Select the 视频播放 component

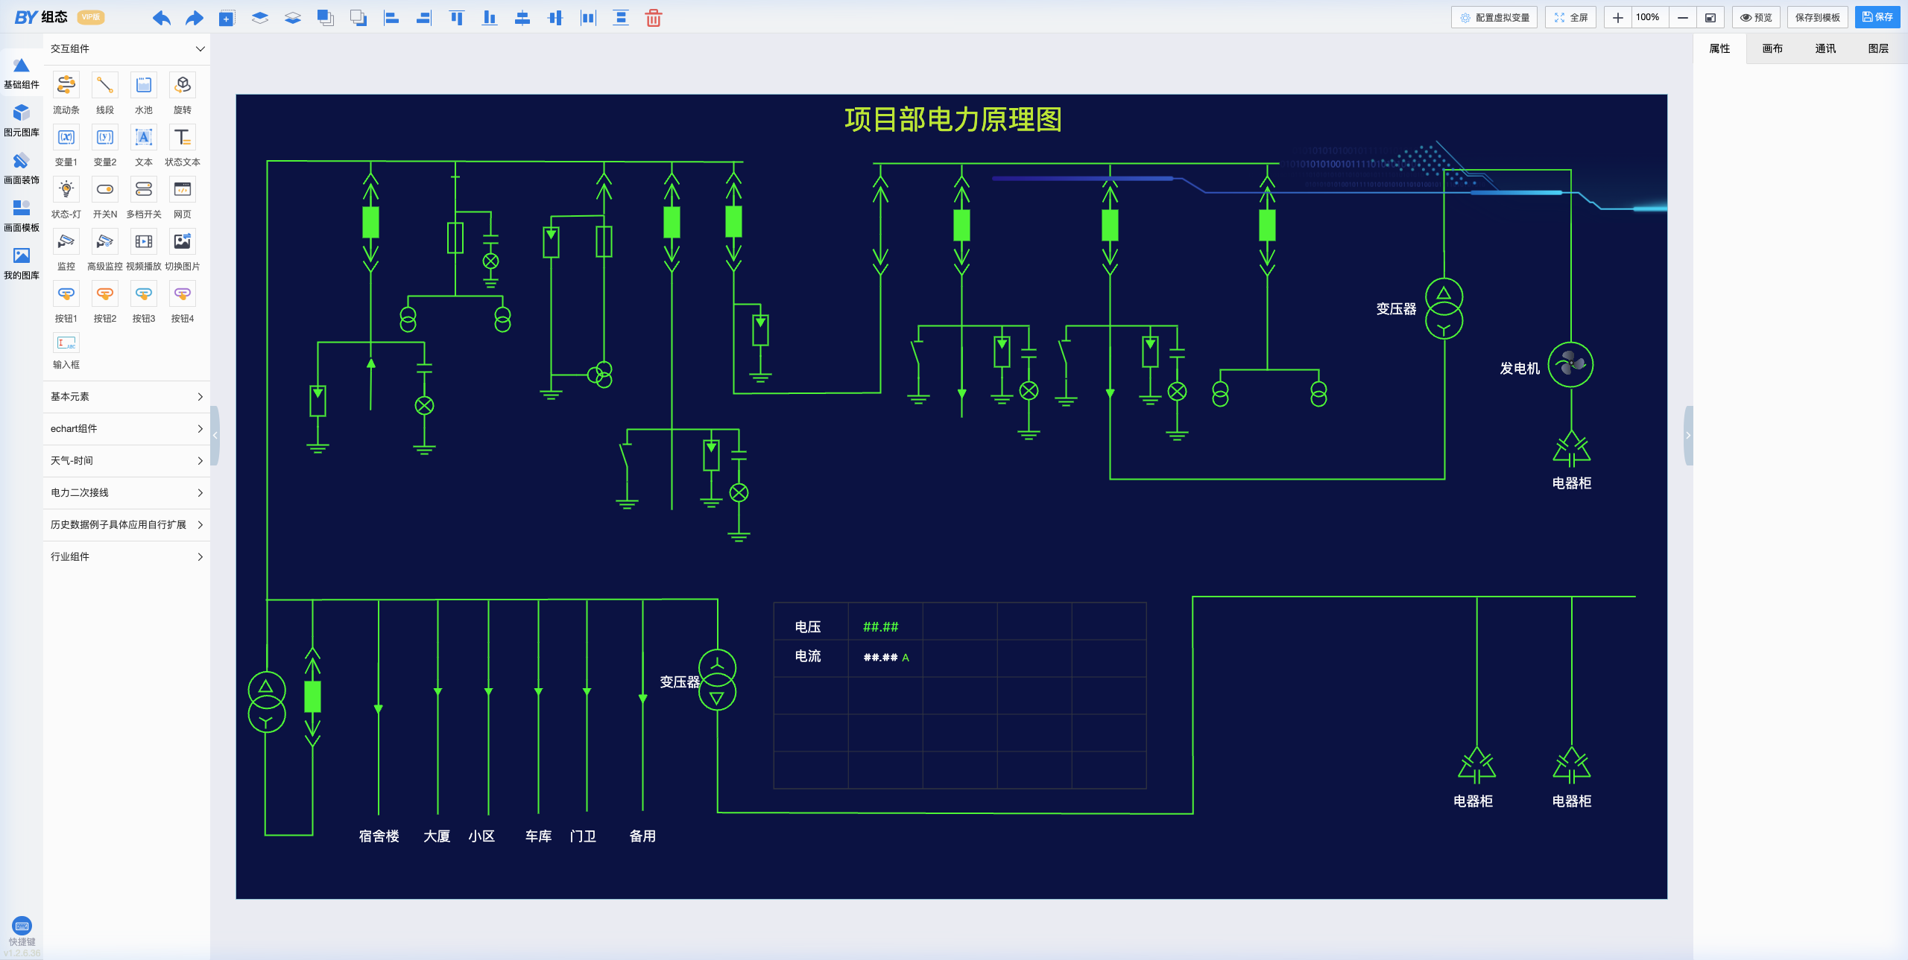(144, 249)
